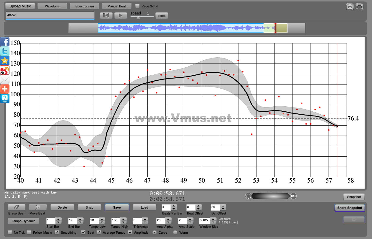
Task: Click the Twitter share icon
Action: tap(5, 51)
